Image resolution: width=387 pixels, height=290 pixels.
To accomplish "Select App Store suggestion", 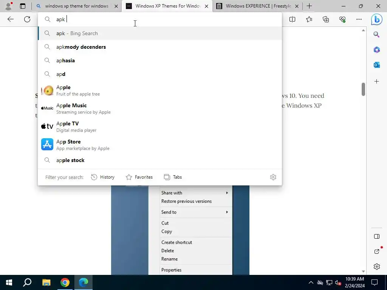I will [x=160, y=145].
